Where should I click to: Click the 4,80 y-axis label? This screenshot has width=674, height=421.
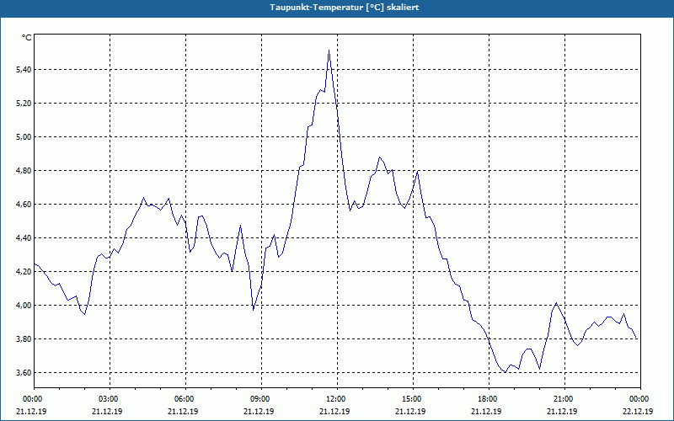(24, 171)
